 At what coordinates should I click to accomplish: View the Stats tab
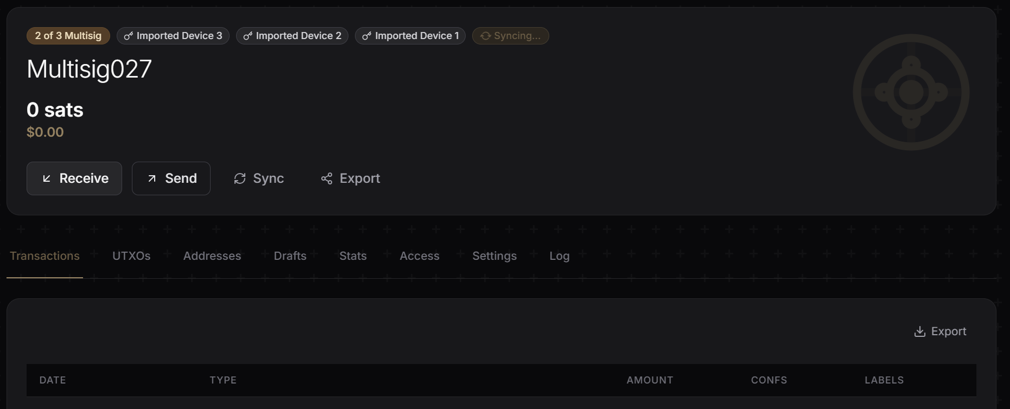[353, 256]
